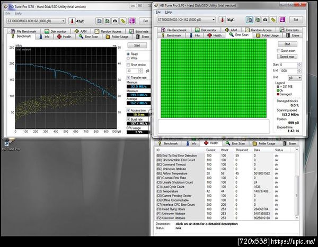Click the Short stroke size stepper arrows
Screen dimensions: 318x247
140,71
